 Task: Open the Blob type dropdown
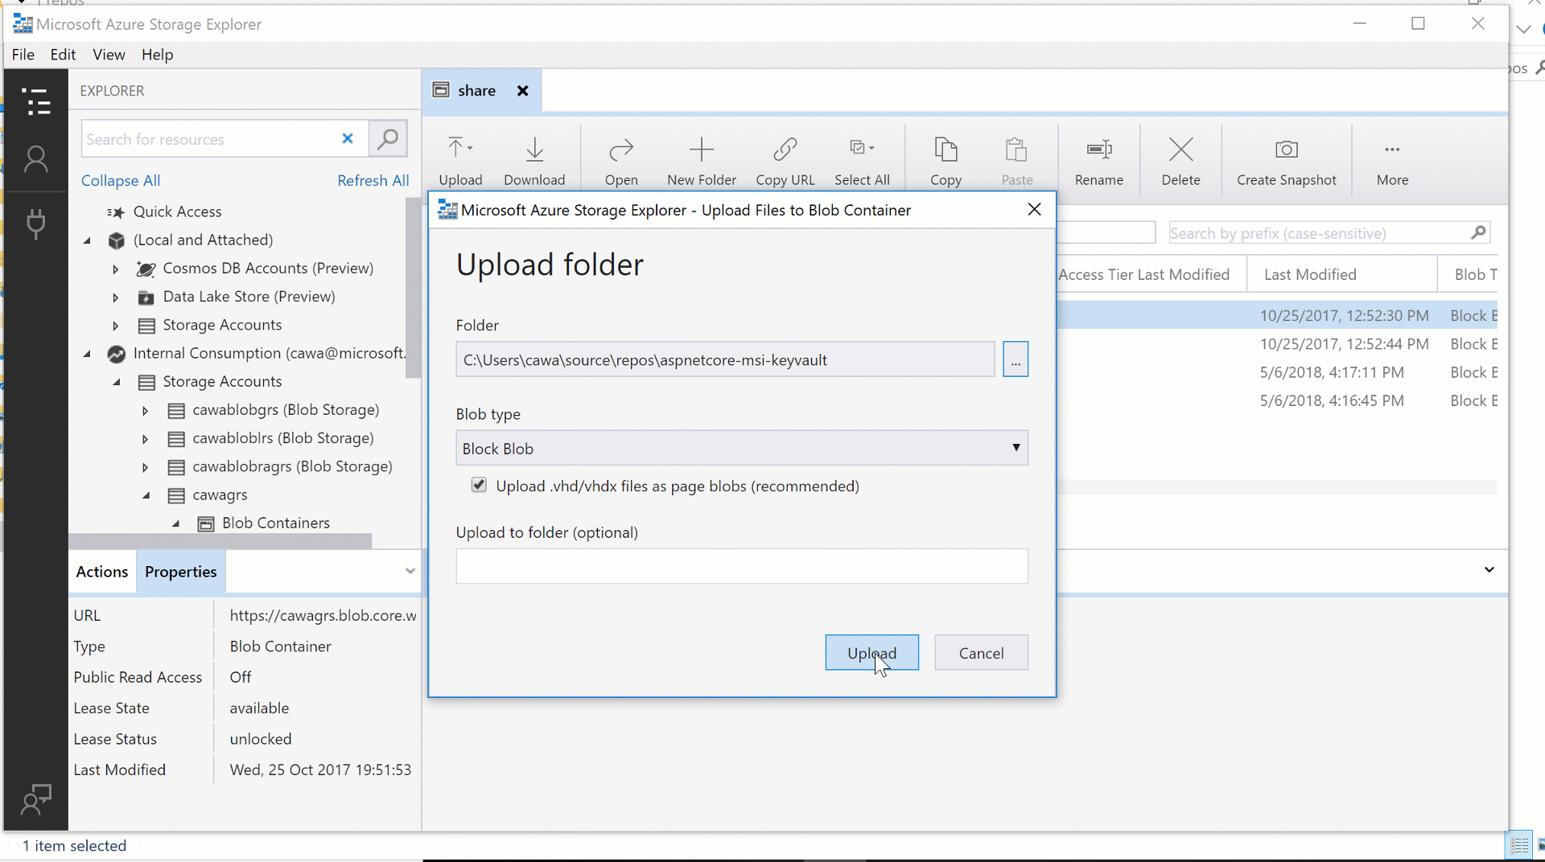(741, 448)
